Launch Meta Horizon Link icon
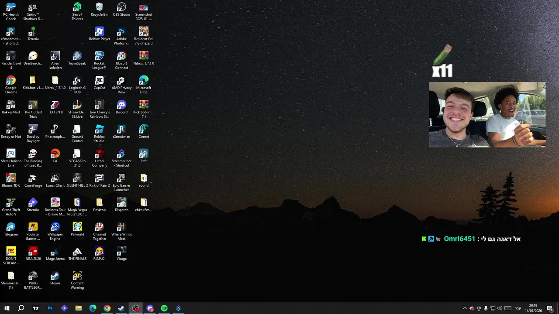 [x=11, y=158]
